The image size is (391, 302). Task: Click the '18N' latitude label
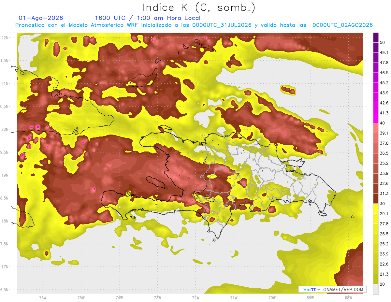click(5, 221)
